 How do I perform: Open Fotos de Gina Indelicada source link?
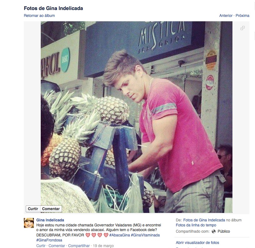pyautogui.click(x=204, y=220)
